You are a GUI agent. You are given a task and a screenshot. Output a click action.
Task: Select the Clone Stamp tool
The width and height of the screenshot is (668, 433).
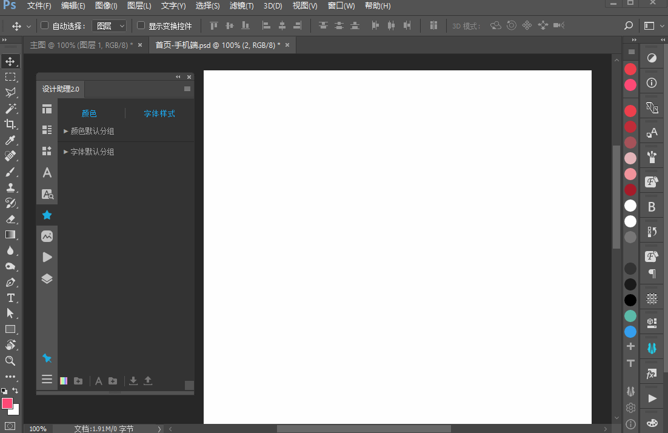(10, 187)
